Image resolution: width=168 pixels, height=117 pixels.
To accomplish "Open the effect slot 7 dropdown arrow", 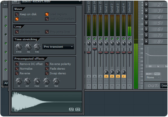I will [146, 35].
